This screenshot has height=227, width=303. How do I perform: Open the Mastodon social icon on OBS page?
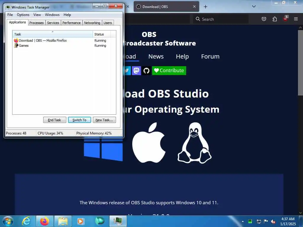click(136, 71)
